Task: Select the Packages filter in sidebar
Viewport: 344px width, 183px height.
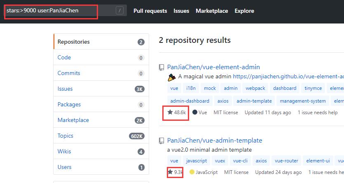Action: click(x=101, y=104)
